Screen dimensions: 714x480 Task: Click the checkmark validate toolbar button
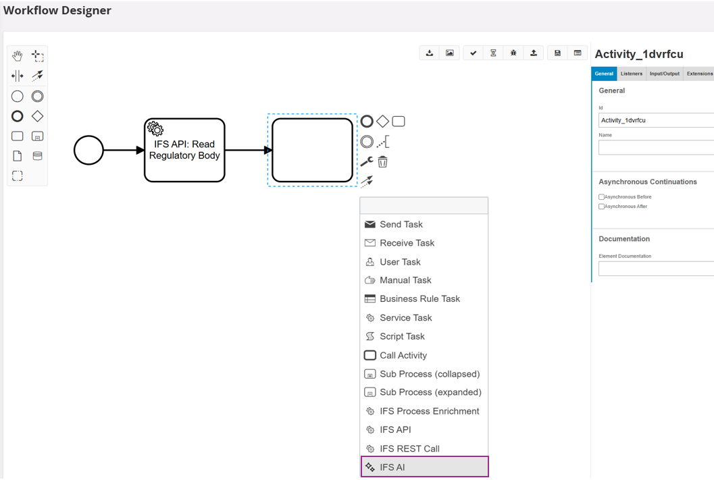pos(473,53)
